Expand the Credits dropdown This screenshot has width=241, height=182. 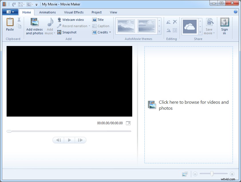pos(110,32)
